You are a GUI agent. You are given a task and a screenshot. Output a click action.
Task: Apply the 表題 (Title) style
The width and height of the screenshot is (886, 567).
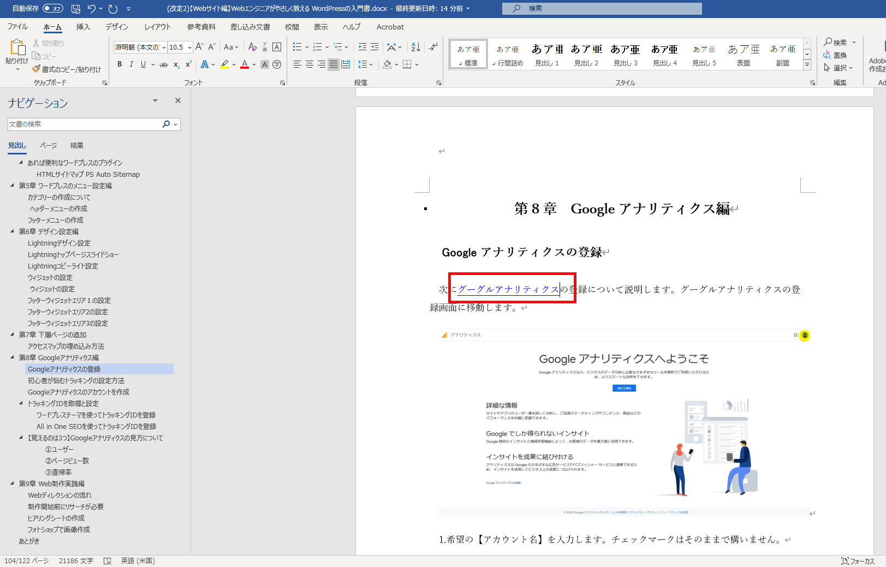click(x=744, y=55)
